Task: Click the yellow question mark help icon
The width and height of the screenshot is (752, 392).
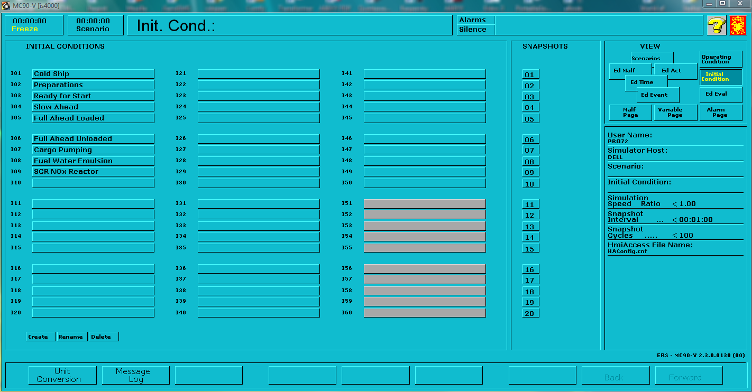Action: pyautogui.click(x=716, y=25)
